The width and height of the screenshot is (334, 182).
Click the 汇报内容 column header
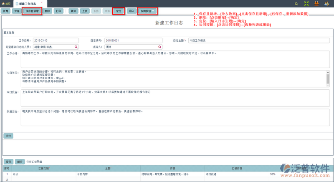[237, 168]
